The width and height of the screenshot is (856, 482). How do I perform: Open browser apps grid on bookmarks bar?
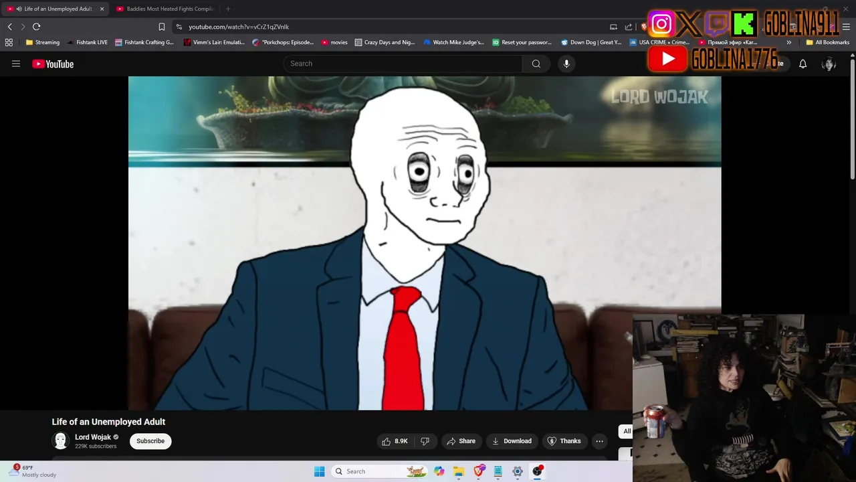point(9,42)
